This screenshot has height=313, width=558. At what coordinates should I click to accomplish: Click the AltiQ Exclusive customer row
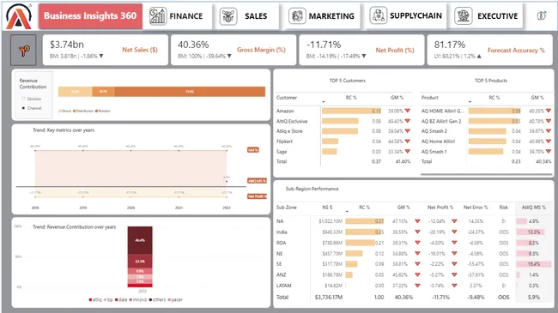tap(343, 121)
